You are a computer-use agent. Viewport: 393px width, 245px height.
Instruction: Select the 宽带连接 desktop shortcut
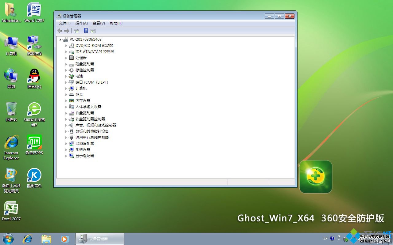(34, 46)
